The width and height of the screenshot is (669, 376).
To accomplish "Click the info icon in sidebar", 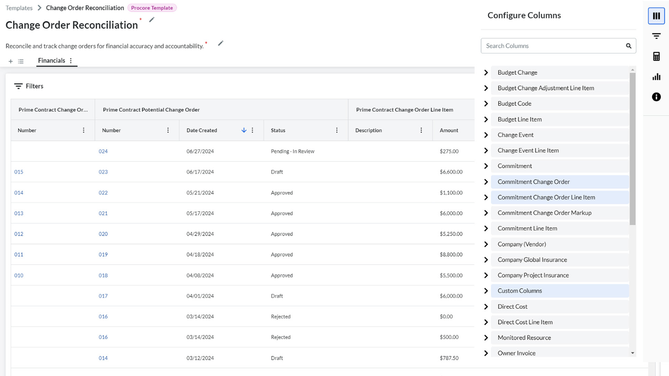I will [x=656, y=97].
